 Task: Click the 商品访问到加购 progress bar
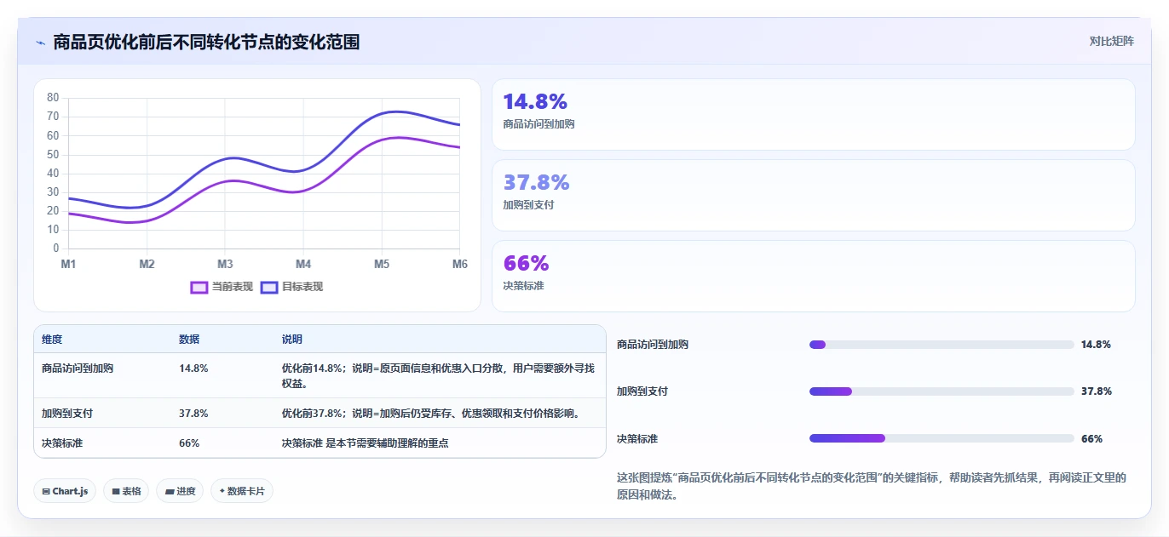tap(942, 345)
